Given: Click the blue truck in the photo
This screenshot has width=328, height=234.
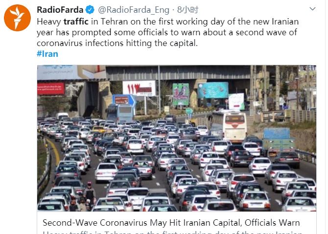Looking at the screenshot, I should pos(278,140).
